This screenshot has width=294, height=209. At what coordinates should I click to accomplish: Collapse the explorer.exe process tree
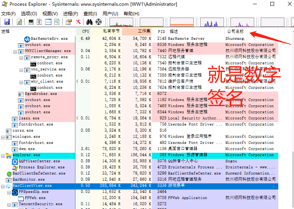point(3,155)
